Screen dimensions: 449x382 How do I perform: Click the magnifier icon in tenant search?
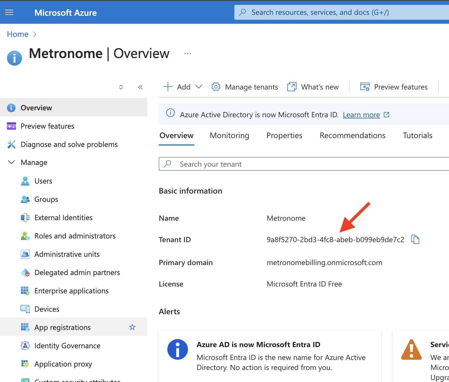(167, 164)
